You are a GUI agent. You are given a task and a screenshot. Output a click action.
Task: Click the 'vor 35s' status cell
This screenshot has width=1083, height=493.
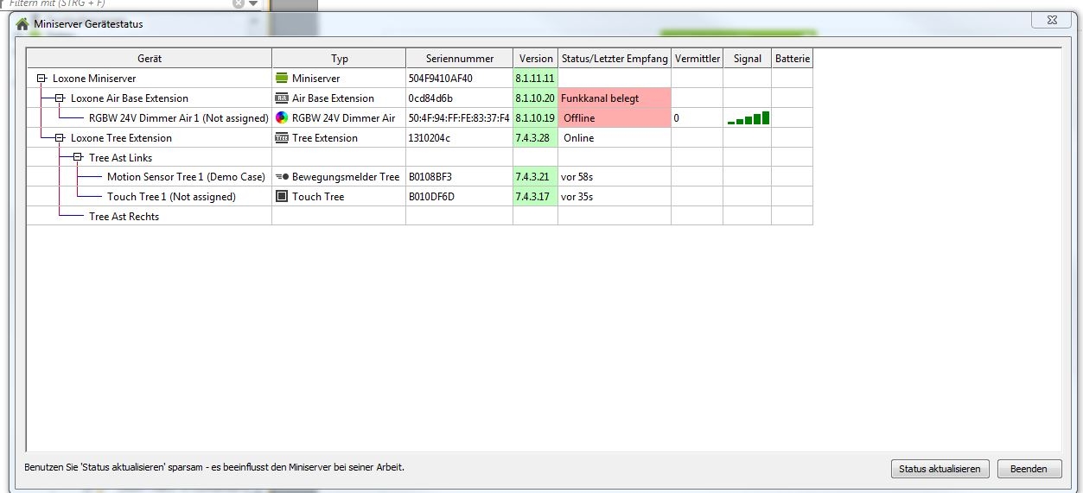pos(615,197)
